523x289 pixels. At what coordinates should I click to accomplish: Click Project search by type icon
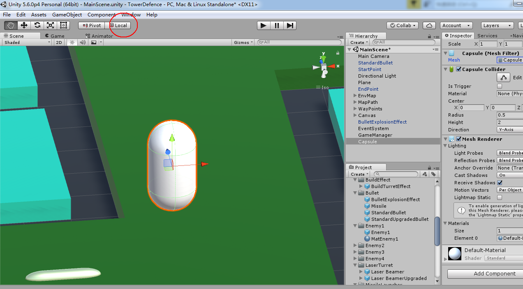(424, 174)
